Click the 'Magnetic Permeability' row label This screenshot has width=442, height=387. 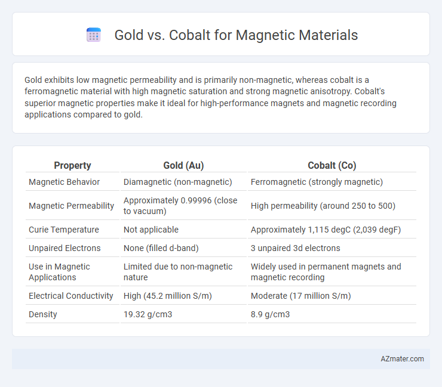[x=72, y=206]
